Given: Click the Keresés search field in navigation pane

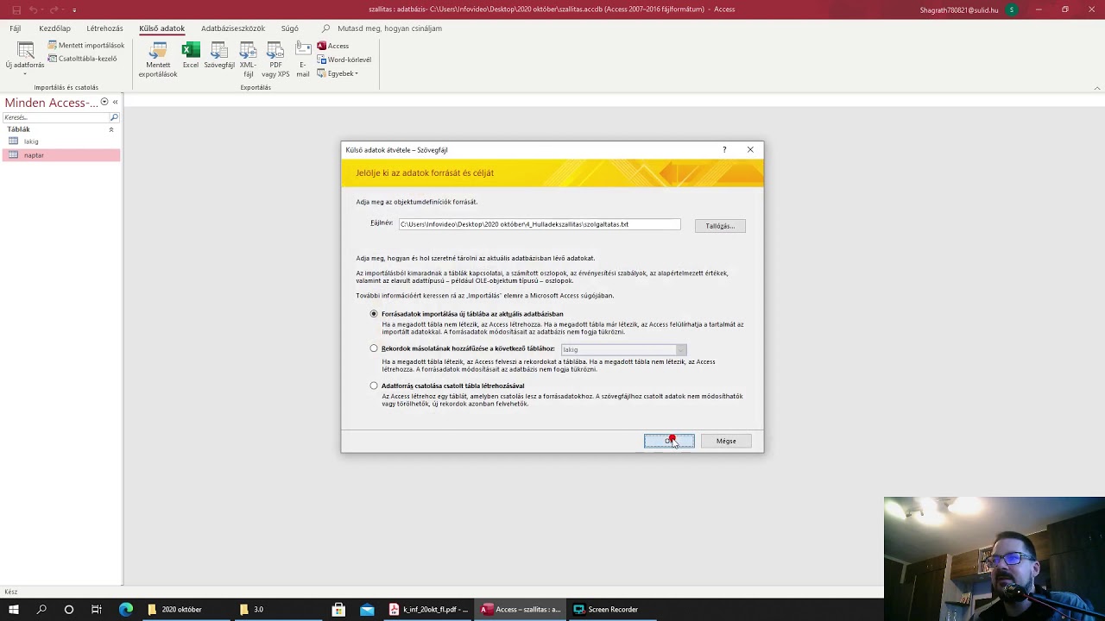Looking at the screenshot, I should pos(54,117).
